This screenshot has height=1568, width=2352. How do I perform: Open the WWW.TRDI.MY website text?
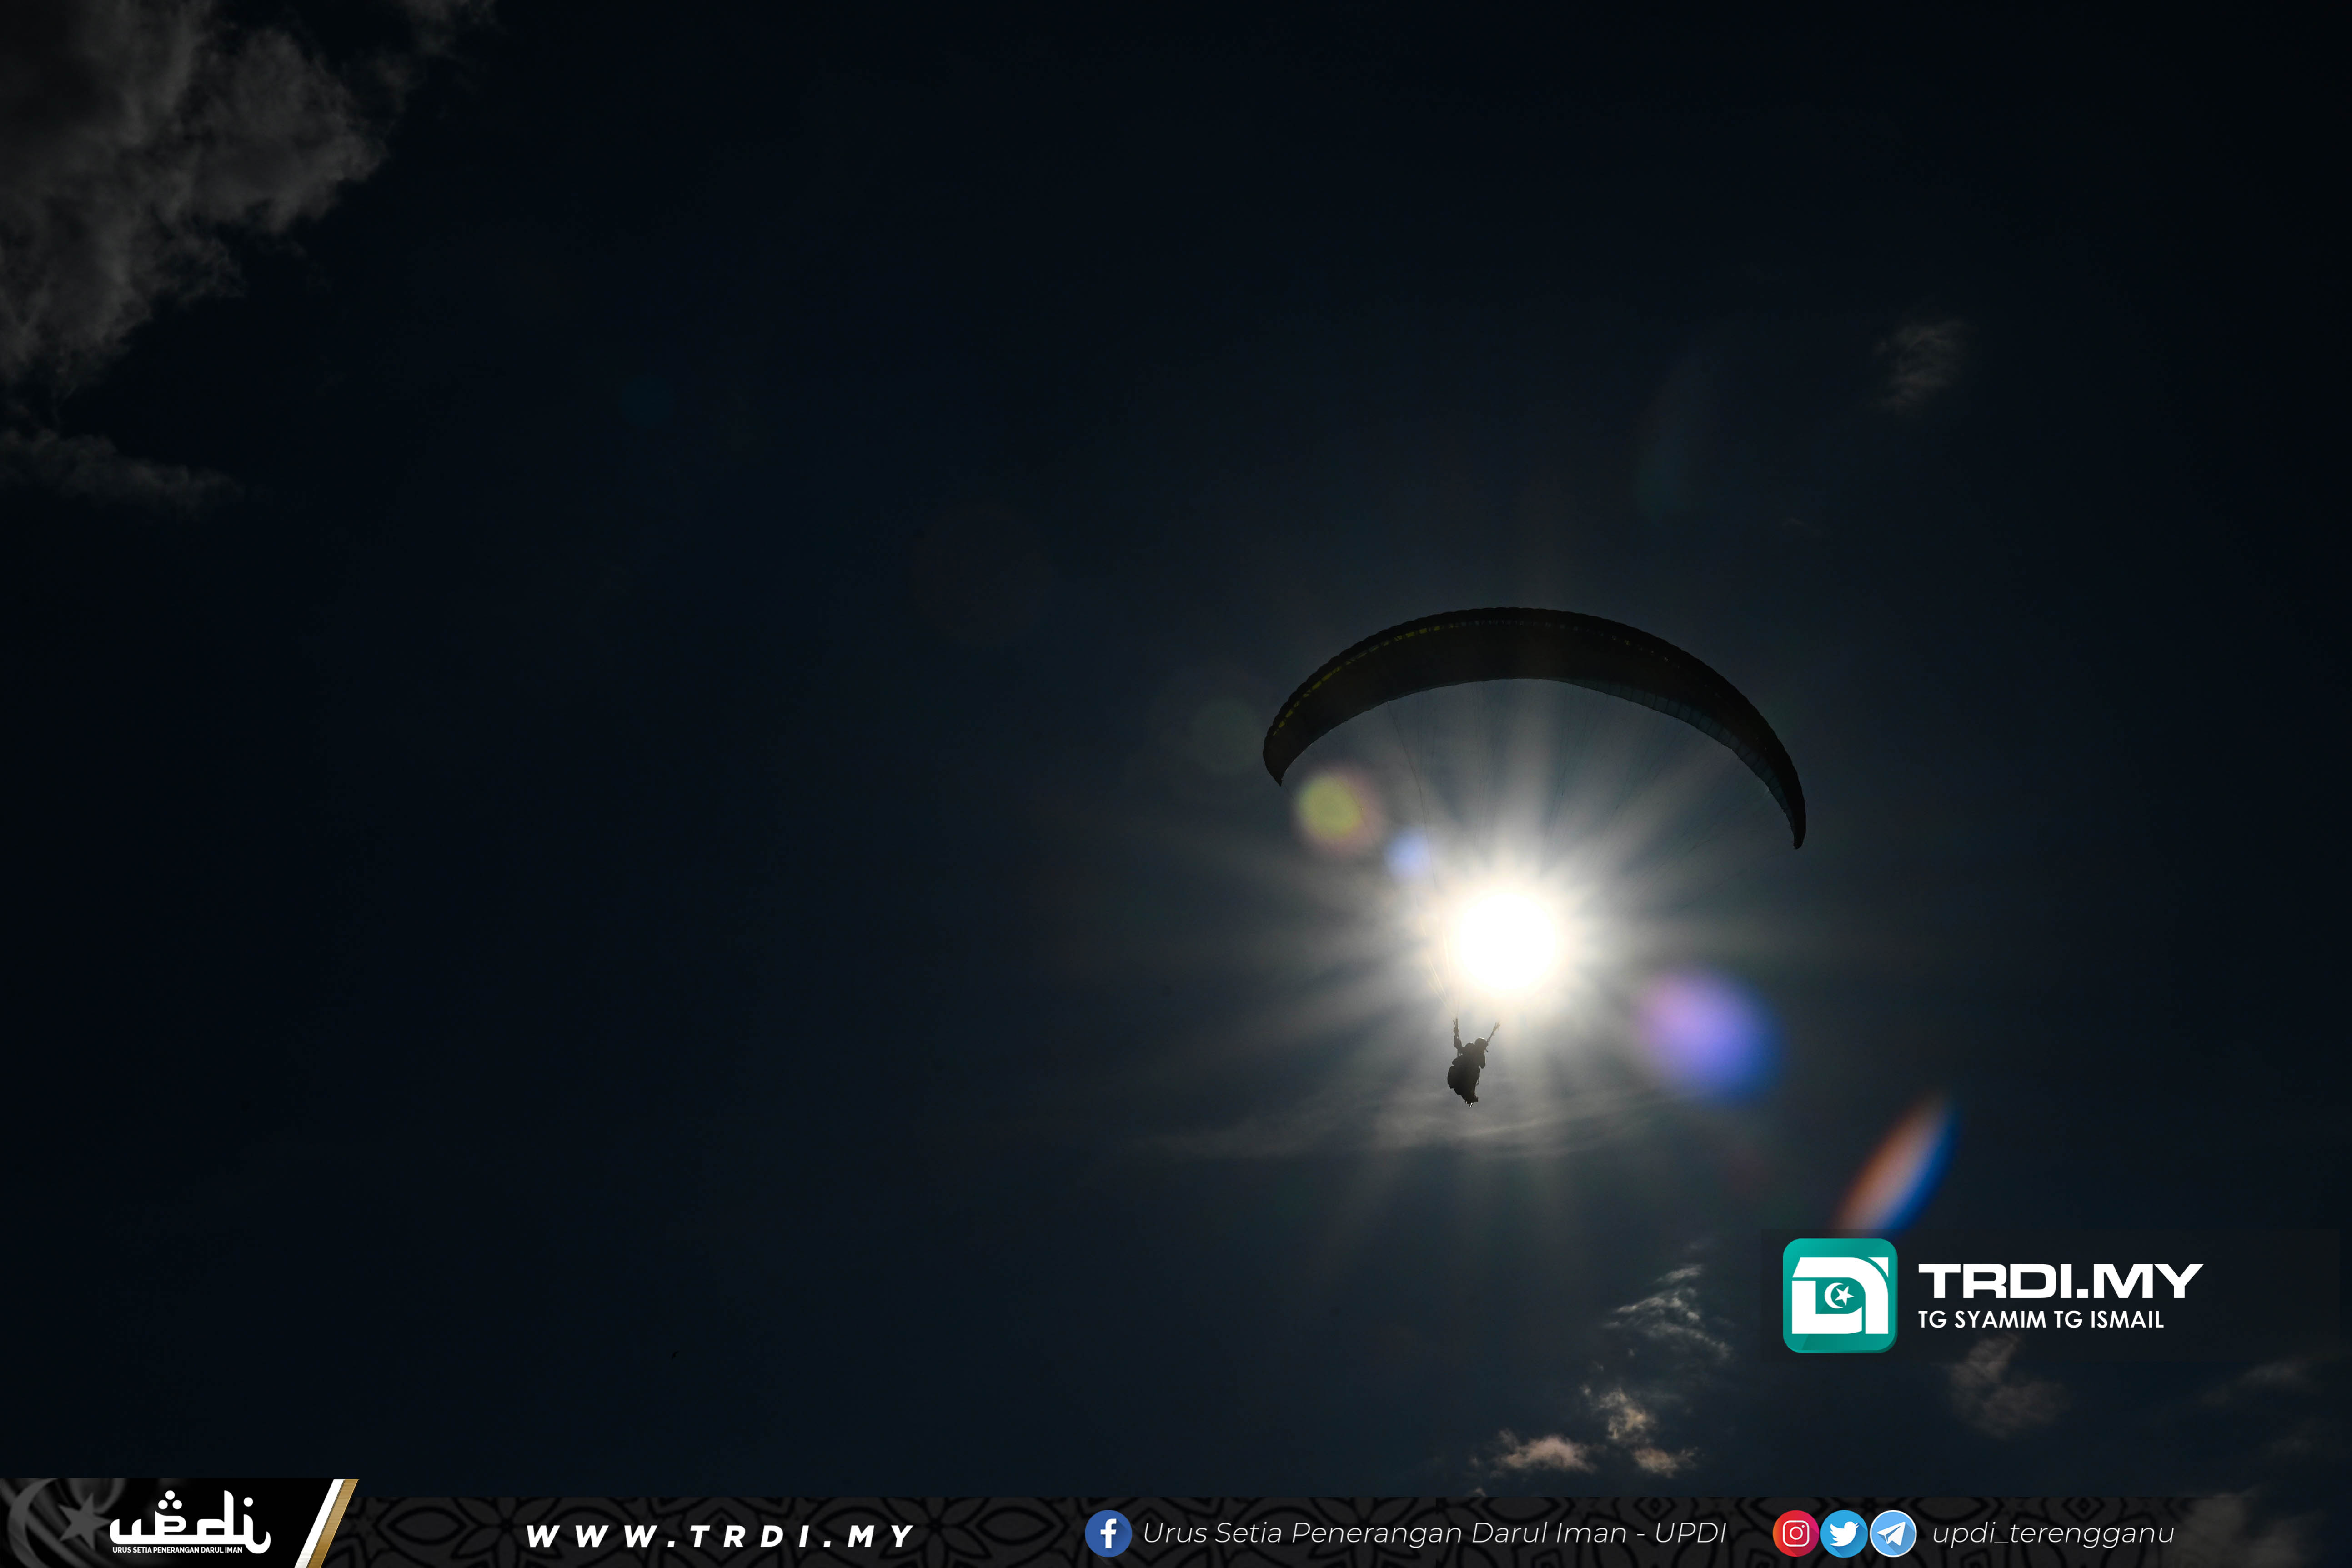[720, 1536]
